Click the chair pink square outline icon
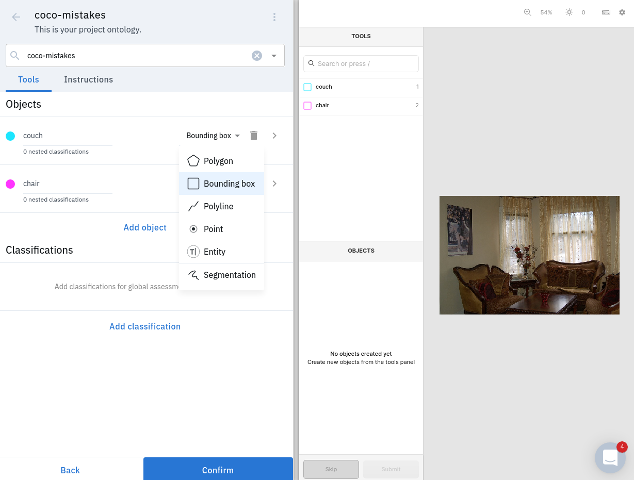The height and width of the screenshot is (480, 634). (x=307, y=106)
